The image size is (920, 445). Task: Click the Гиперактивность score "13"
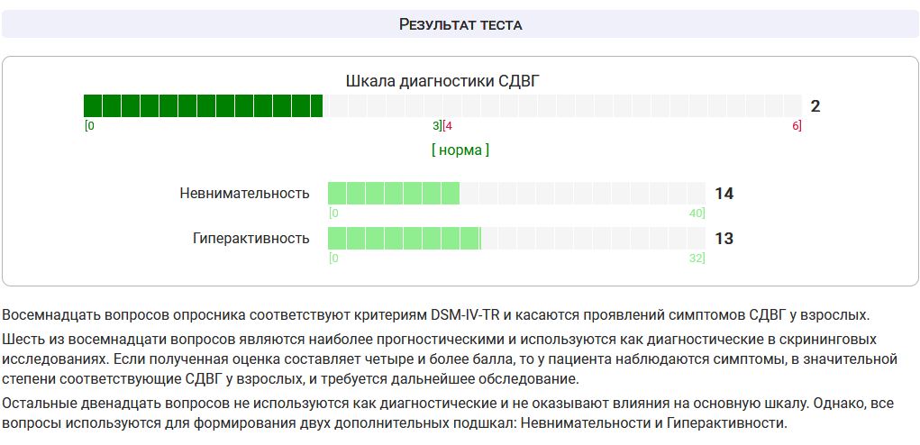[724, 239]
